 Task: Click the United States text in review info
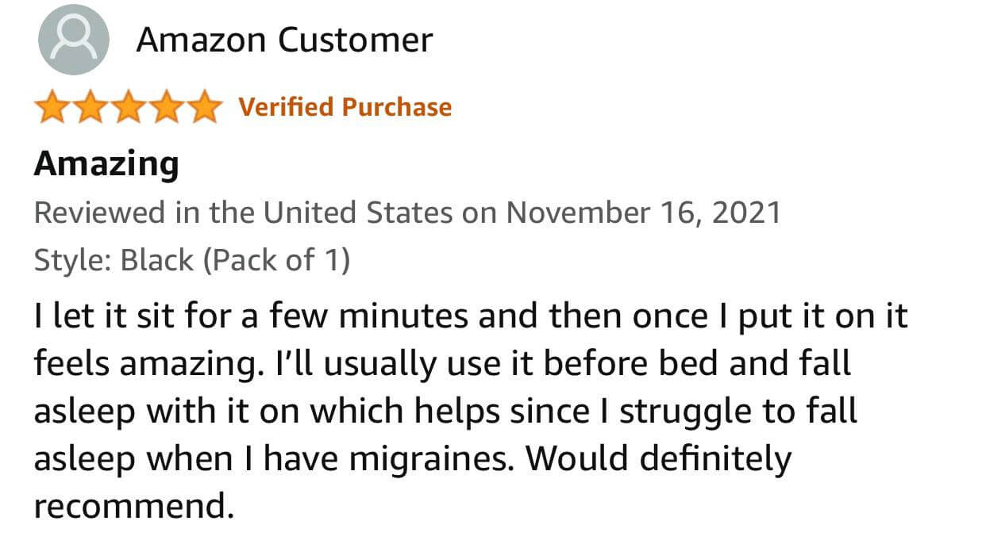[x=358, y=213]
